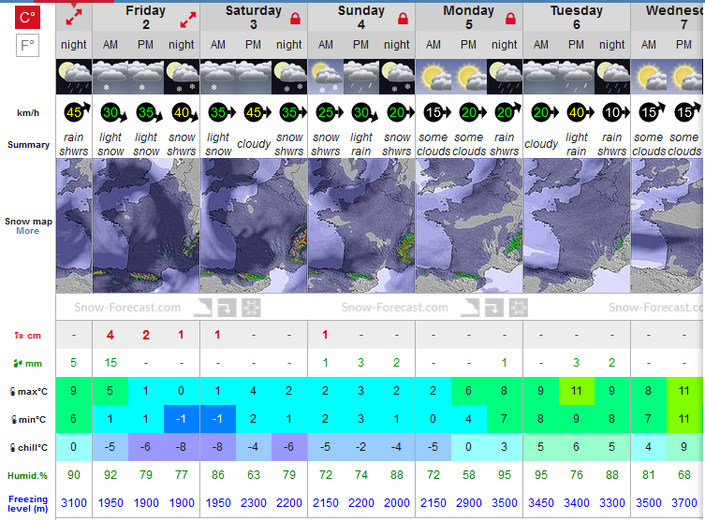Click the Friday AM 30 km/h wind icon
The image size is (705, 520).
[113, 112]
